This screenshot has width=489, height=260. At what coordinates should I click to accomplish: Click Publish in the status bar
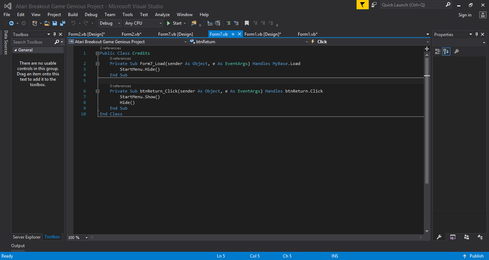tap(473, 256)
